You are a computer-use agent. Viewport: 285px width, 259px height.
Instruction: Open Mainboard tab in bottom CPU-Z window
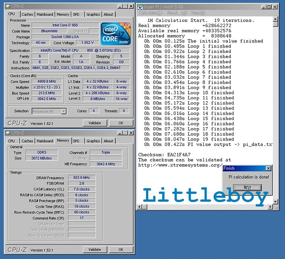click(45, 141)
